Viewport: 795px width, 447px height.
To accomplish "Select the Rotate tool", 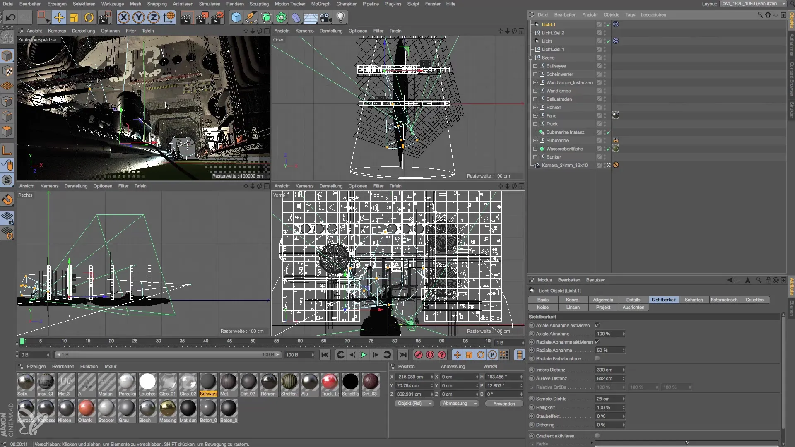I will [89, 17].
